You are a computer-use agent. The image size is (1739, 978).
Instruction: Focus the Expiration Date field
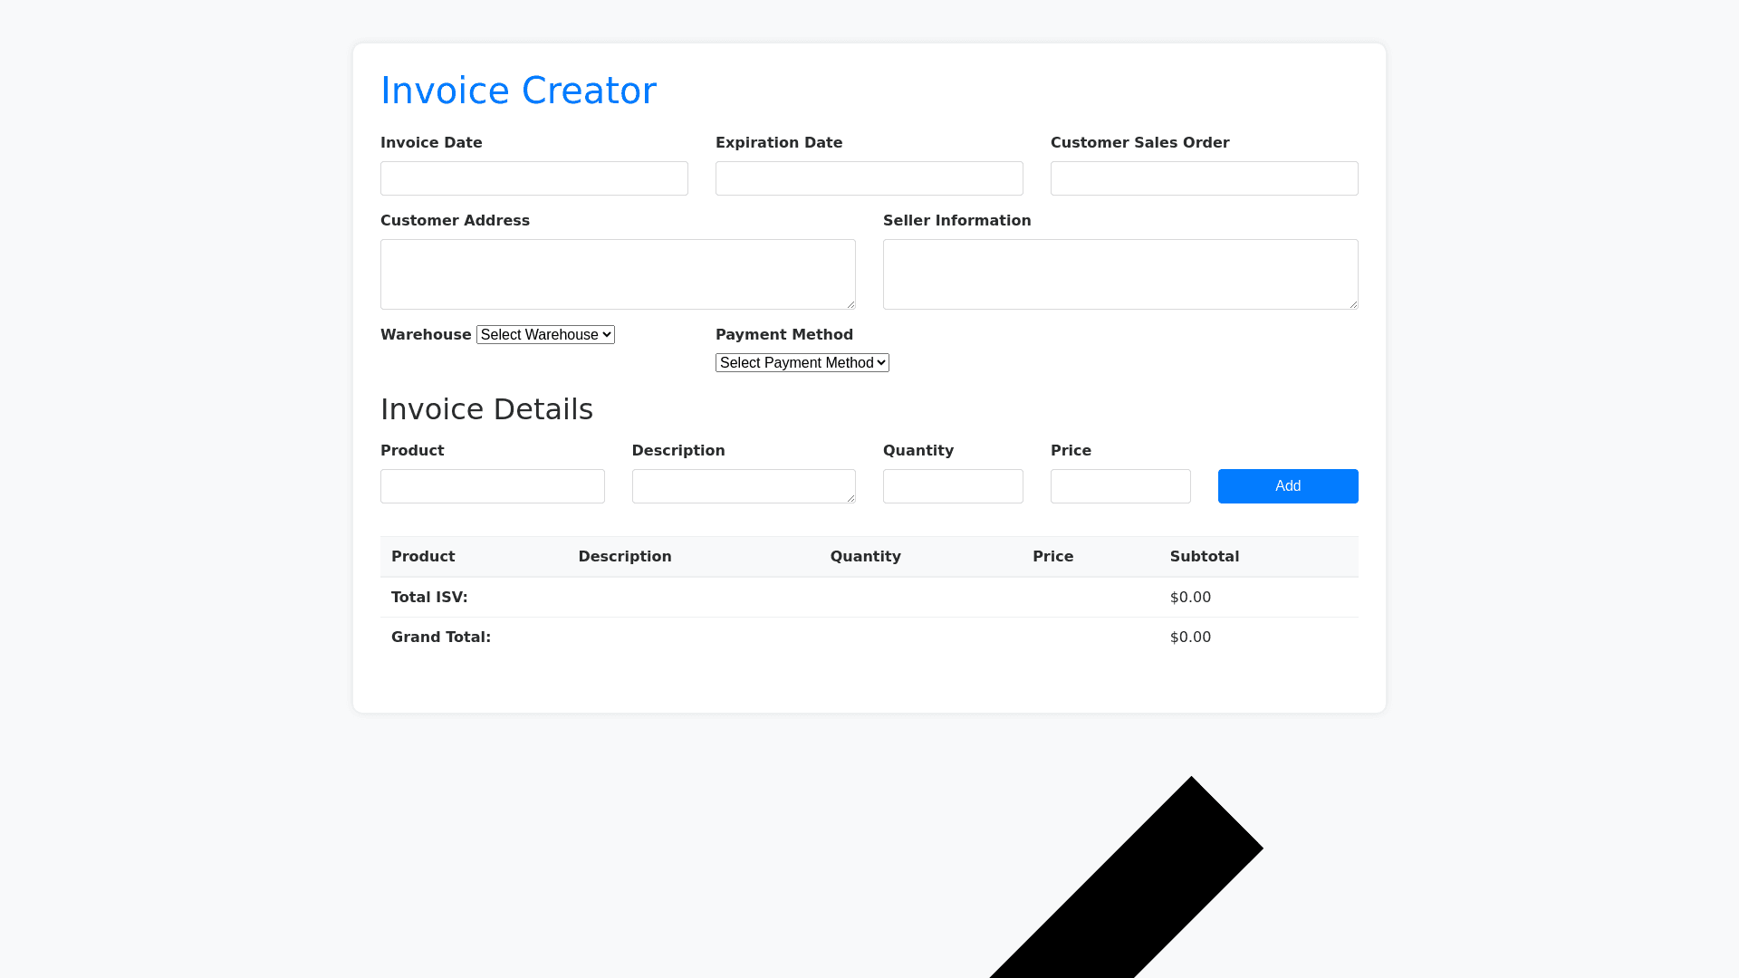click(x=869, y=178)
